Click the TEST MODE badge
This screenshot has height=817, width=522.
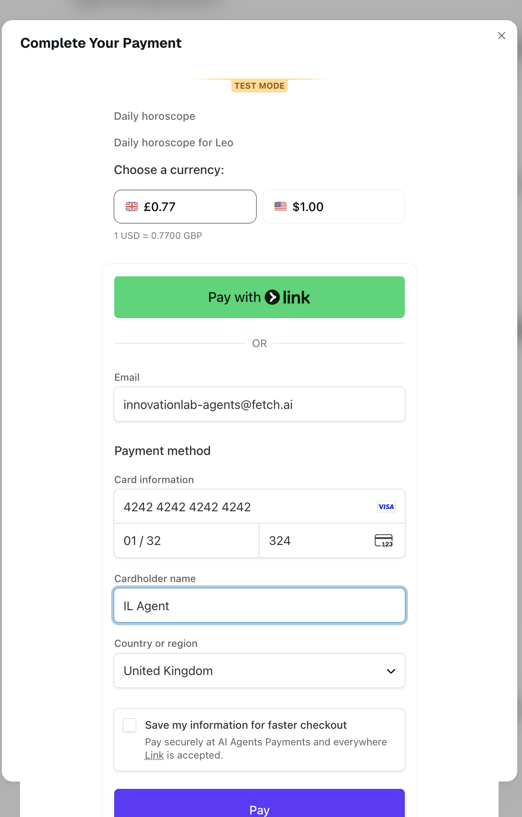click(259, 86)
